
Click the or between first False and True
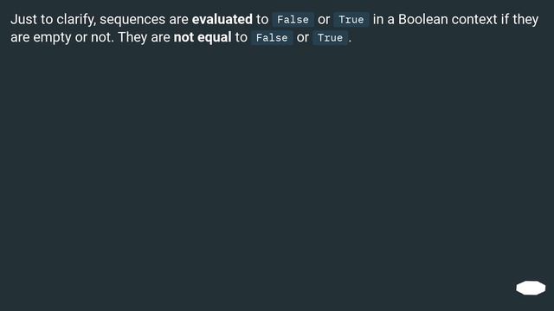pyautogui.click(x=324, y=20)
